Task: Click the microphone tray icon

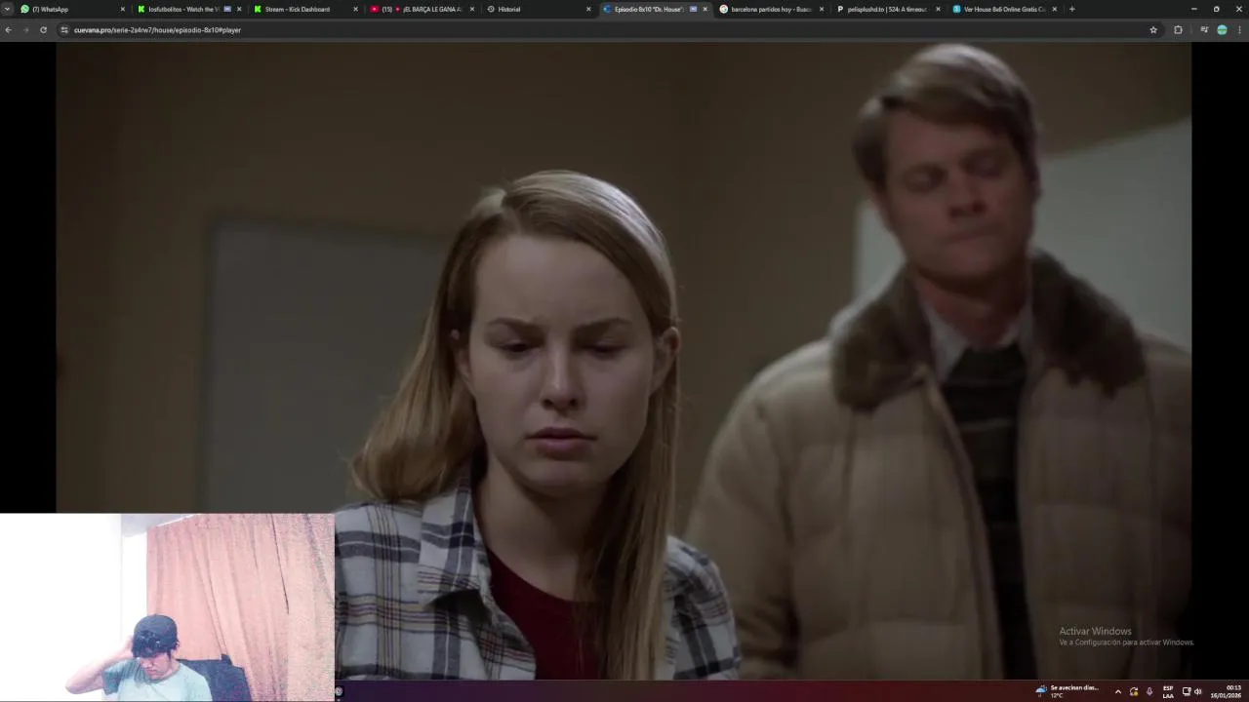Action: pos(1149,691)
